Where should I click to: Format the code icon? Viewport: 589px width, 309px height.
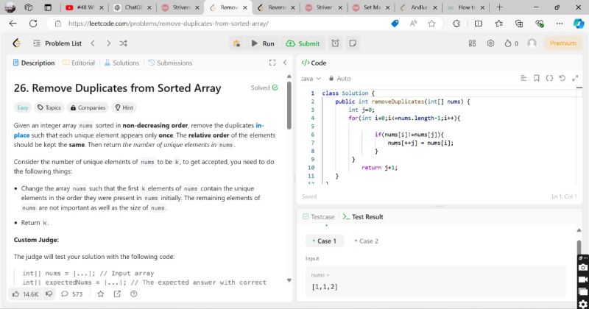coord(523,78)
